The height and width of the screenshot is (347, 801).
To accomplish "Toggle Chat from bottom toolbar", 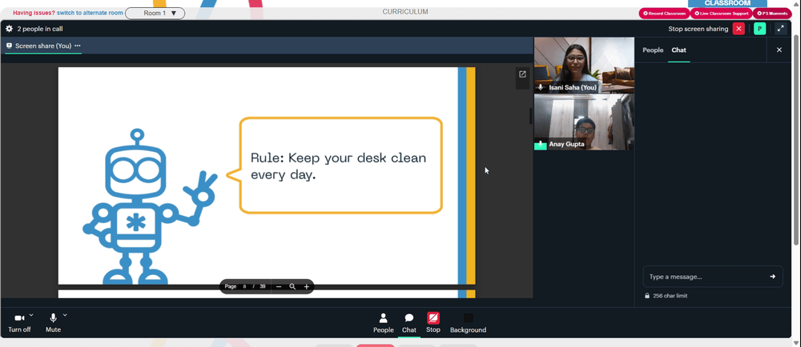I will 409,323.
